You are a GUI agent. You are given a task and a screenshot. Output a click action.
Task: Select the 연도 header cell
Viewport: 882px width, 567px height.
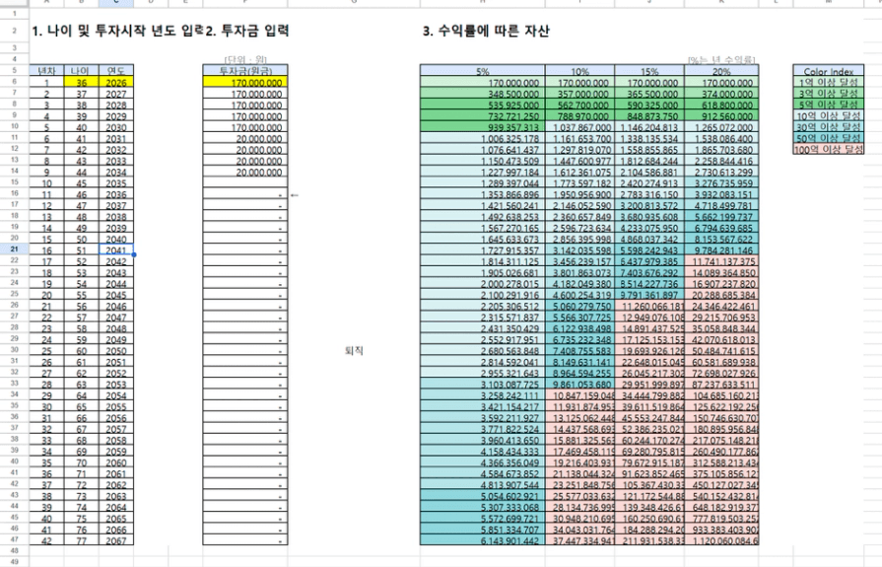[x=116, y=72]
